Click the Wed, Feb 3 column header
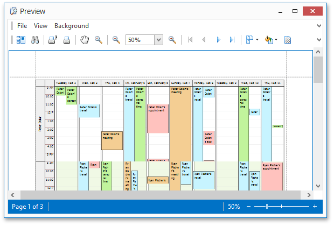Image resolution: width=334 pixels, height=226 pixels. pyautogui.click(x=89, y=83)
